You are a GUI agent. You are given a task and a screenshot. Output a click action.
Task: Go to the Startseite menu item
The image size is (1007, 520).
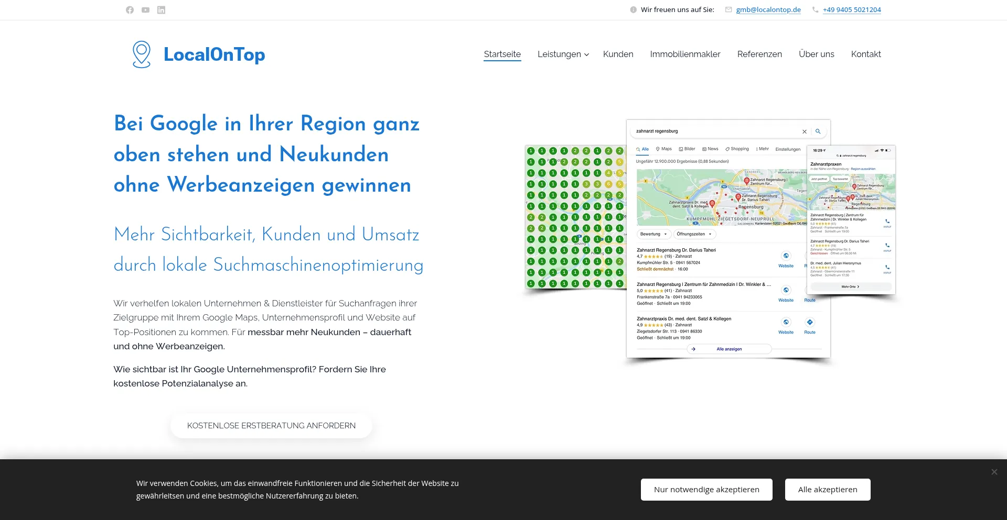tap(502, 54)
